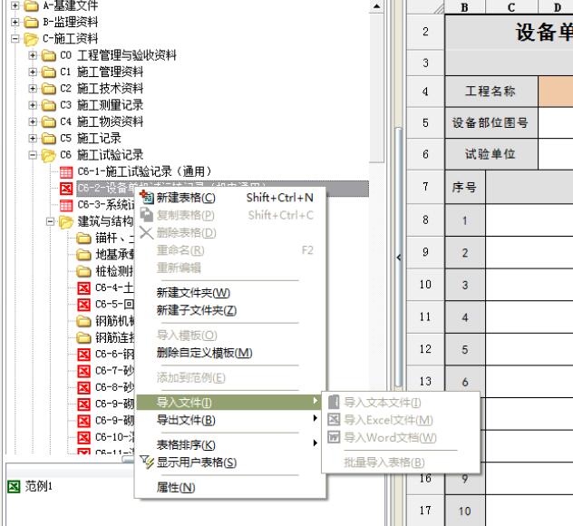This screenshot has width=573, height=526.
Task: Click the red C6-7 table icon
Action: tap(83, 371)
